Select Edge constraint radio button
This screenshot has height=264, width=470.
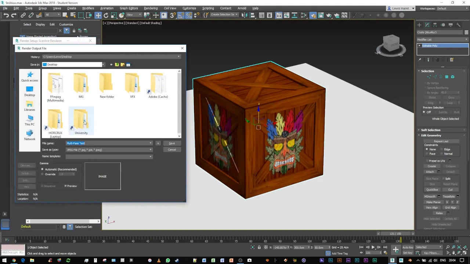coord(442,149)
